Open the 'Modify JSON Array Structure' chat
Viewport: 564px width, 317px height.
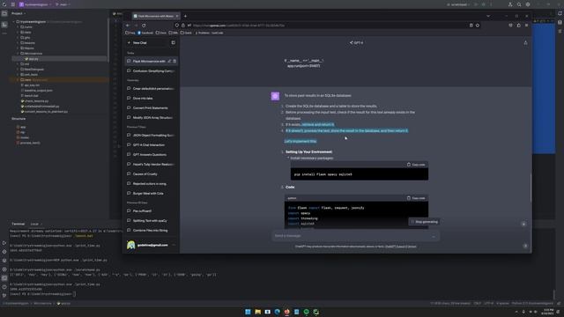151,117
